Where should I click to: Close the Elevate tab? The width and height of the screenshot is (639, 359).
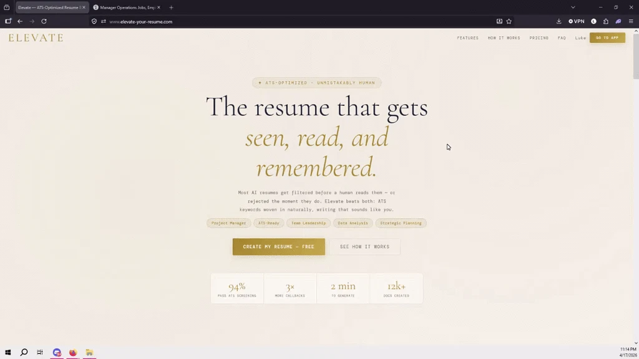[x=84, y=7]
